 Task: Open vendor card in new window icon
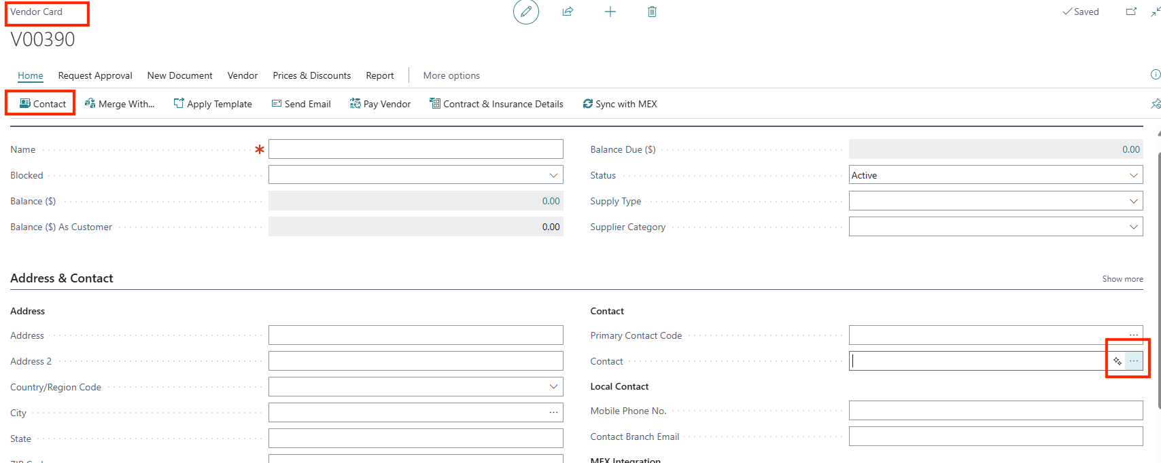coord(1131,12)
